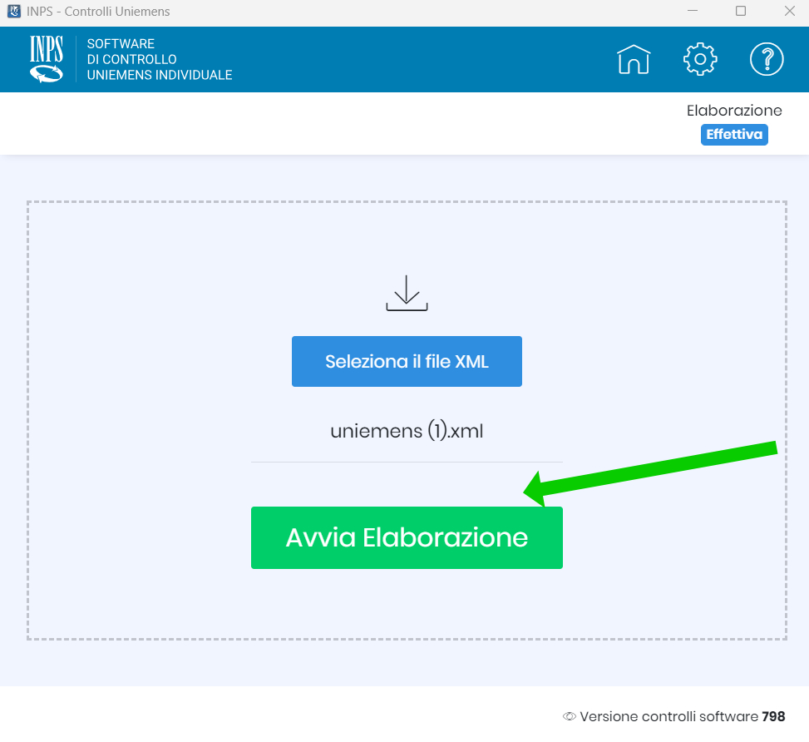Click the download arrow tray icon
This screenshot has height=742, width=809.
click(x=407, y=293)
